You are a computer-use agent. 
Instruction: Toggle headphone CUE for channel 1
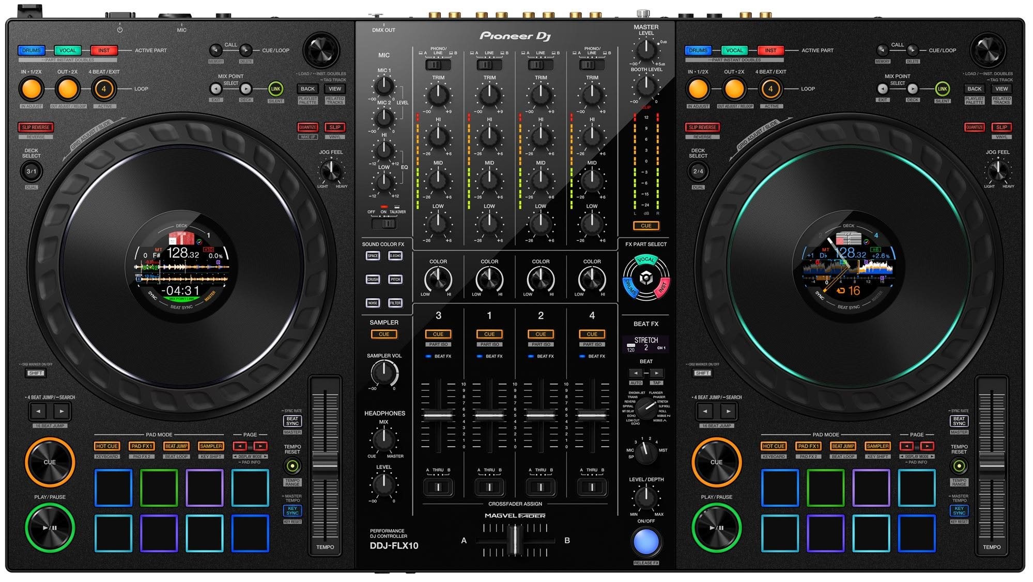coord(489,334)
